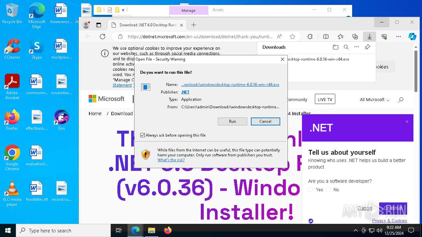This screenshot has height=237, width=422.
Task: Click Cancel in the .NET survey panel
Action: pyautogui.click(x=365, y=208)
